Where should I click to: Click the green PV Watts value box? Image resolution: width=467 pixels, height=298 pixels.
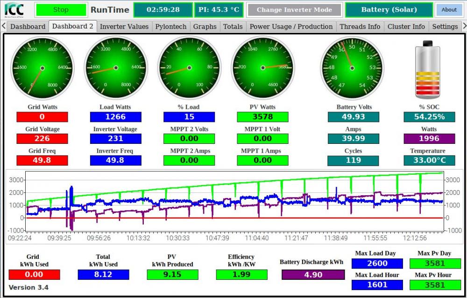[x=262, y=117]
